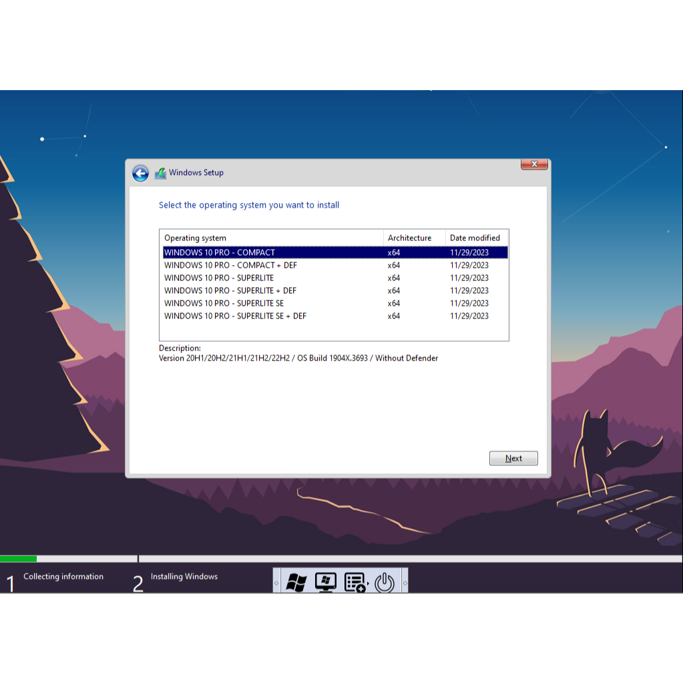Image resolution: width=683 pixels, height=683 pixels.
Task: Click the setup progress bar
Action: coord(342,558)
